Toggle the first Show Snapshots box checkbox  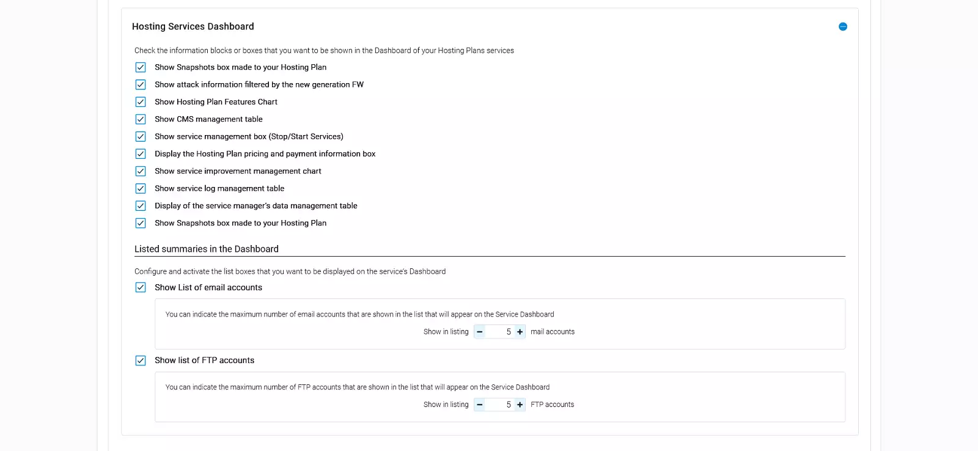tap(141, 67)
